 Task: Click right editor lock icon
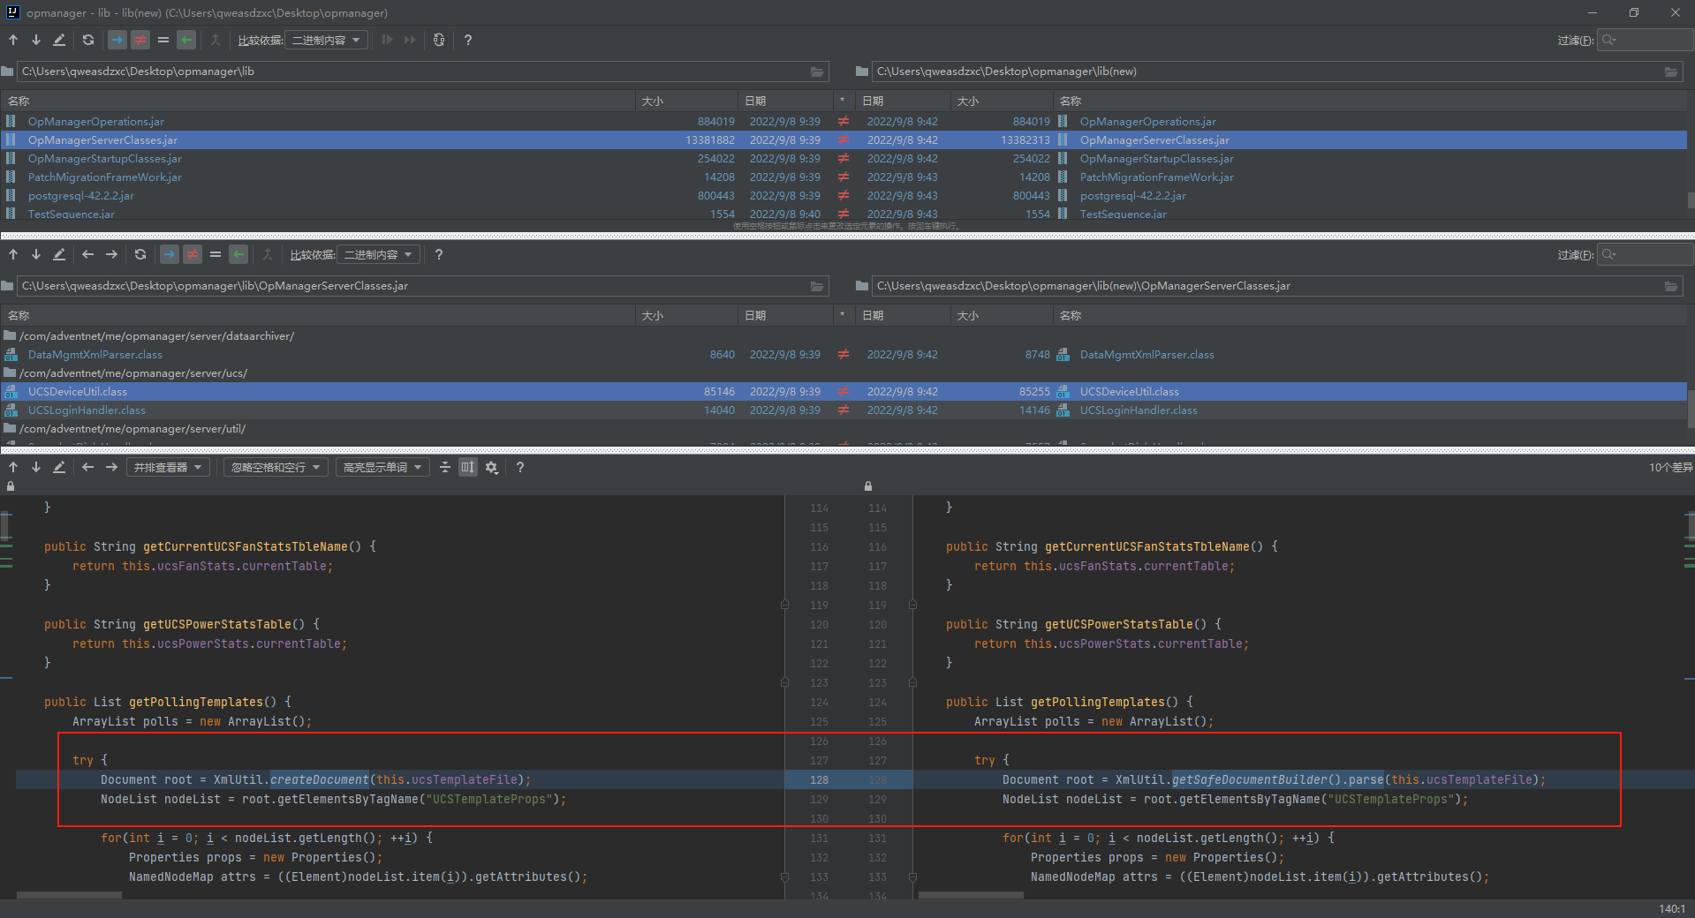click(x=868, y=486)
